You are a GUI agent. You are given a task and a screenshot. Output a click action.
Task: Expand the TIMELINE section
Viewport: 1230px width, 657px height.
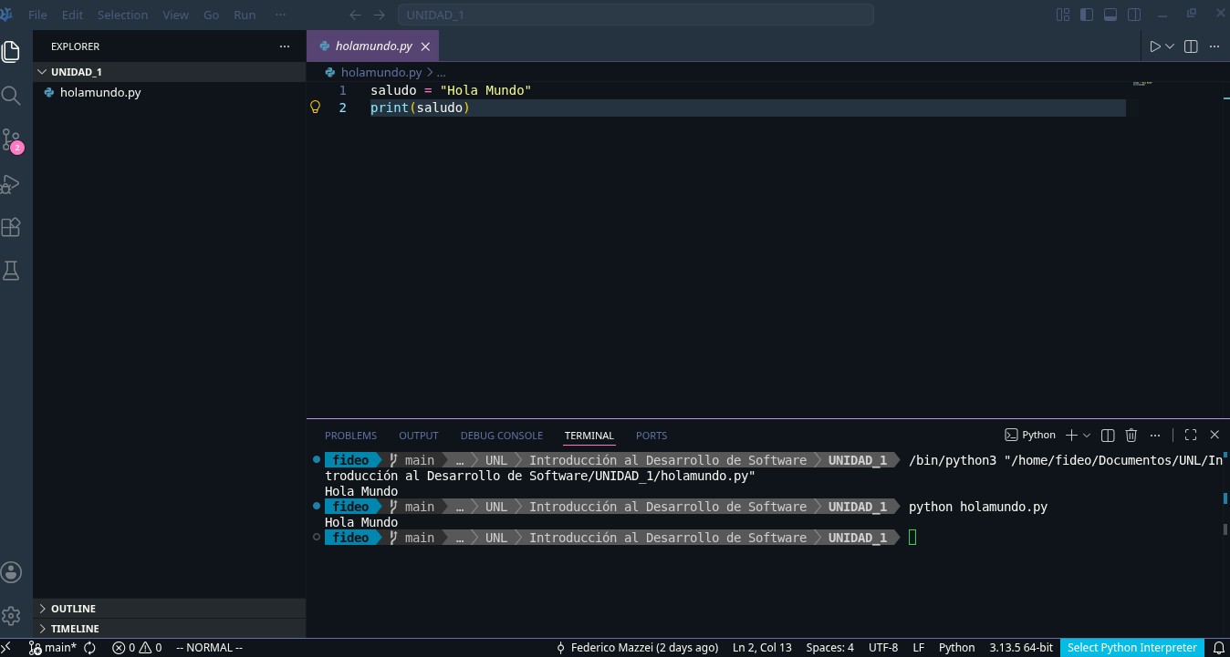(170, 629)
